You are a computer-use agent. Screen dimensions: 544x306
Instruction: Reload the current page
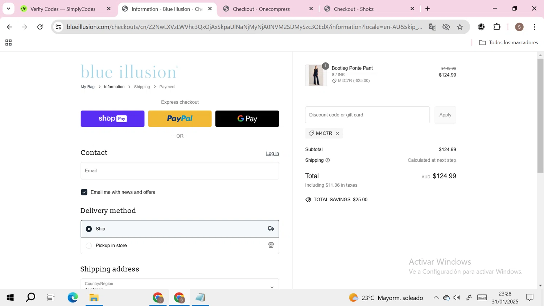pyautogui.click(x=40, y=27)
